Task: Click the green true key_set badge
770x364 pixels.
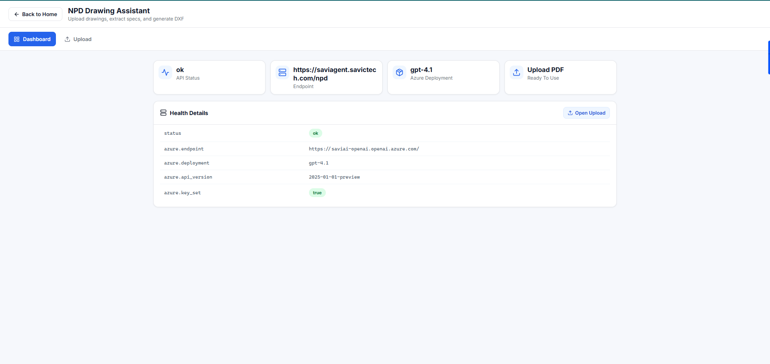Action: click(x=317, y=193)
